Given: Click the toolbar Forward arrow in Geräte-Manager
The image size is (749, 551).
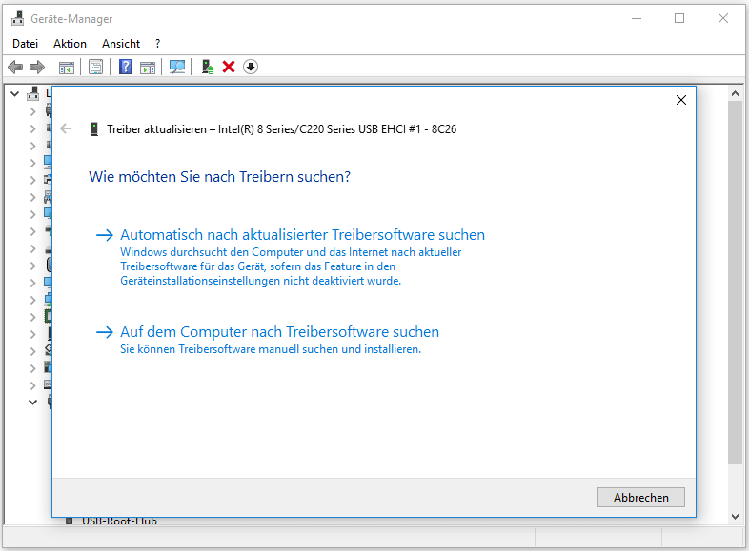Looking at the screenshot, I should (37, 67).
